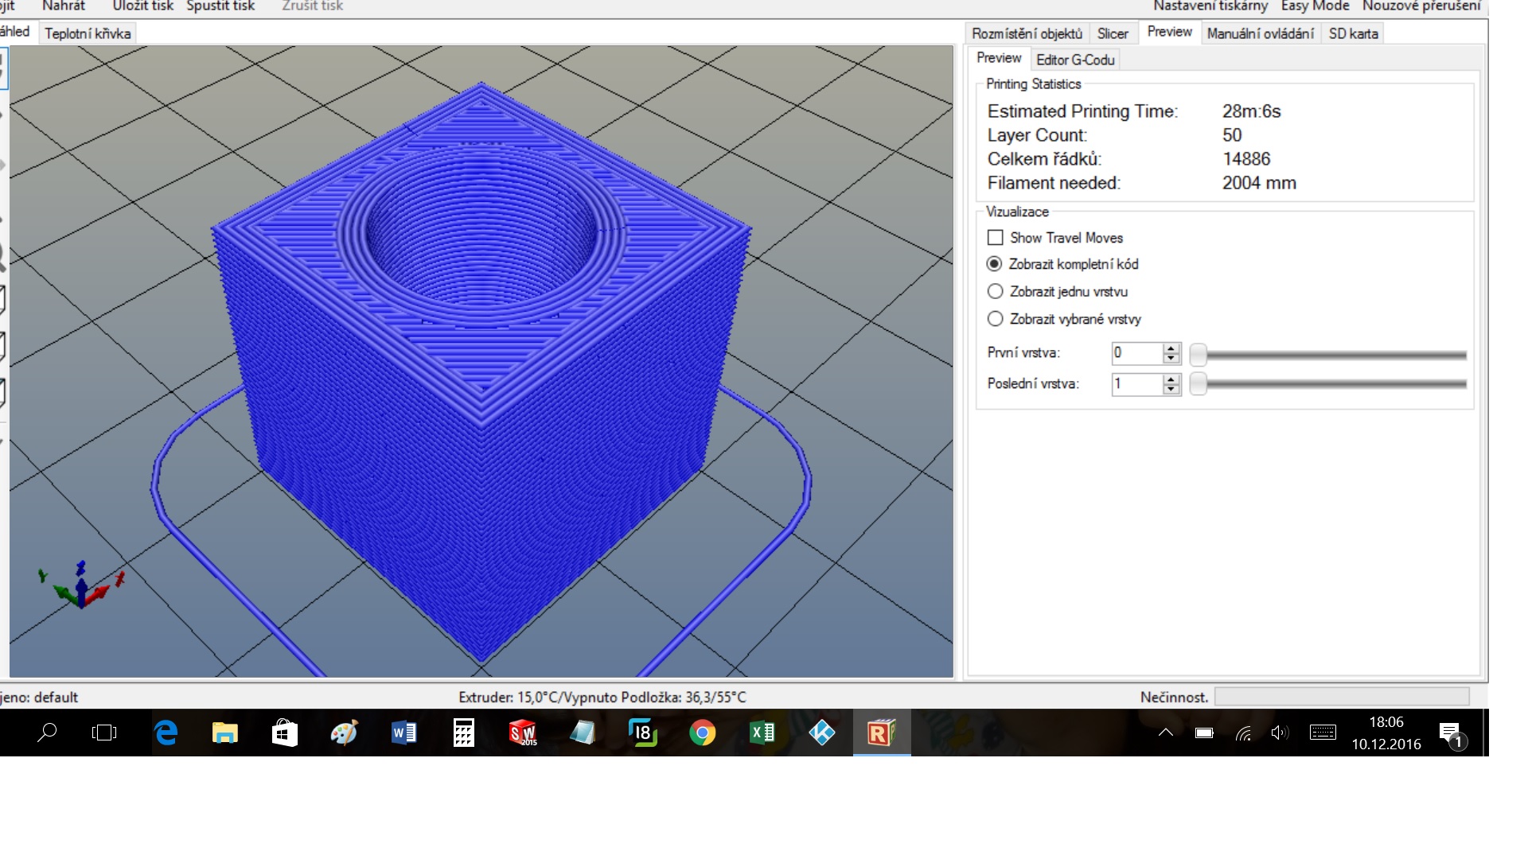
Task: Open Calculator from the taskbar
Action: (463, 733)
